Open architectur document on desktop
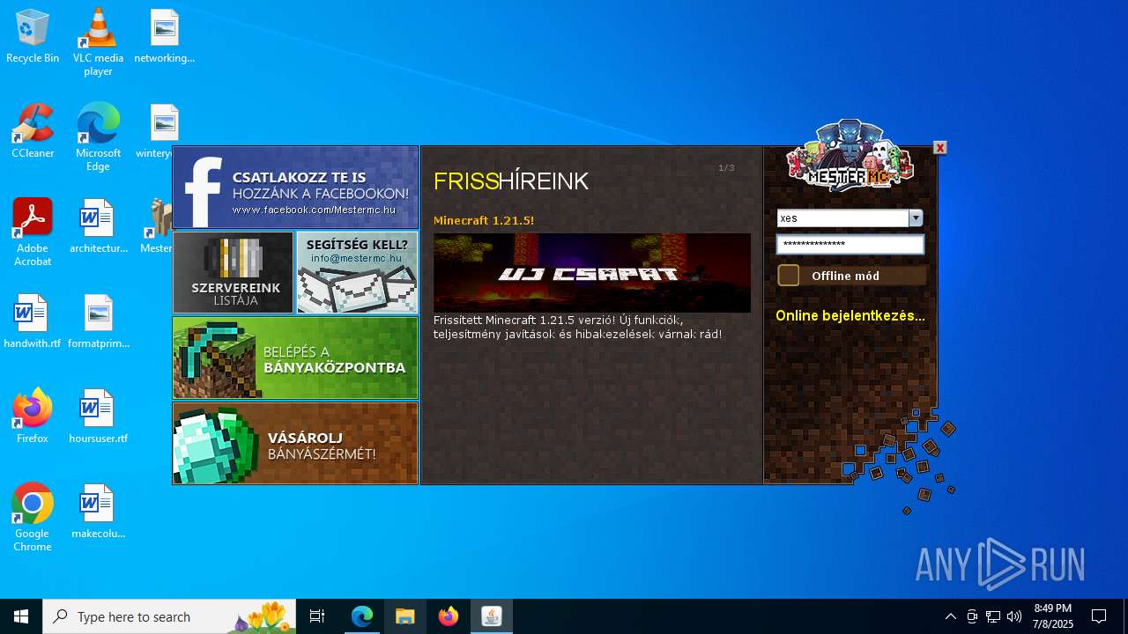This screenshot has height=634, width=1128. coord(98,227)
